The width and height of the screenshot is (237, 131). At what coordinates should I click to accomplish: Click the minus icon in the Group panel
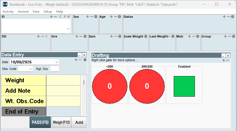pos(229,36)
